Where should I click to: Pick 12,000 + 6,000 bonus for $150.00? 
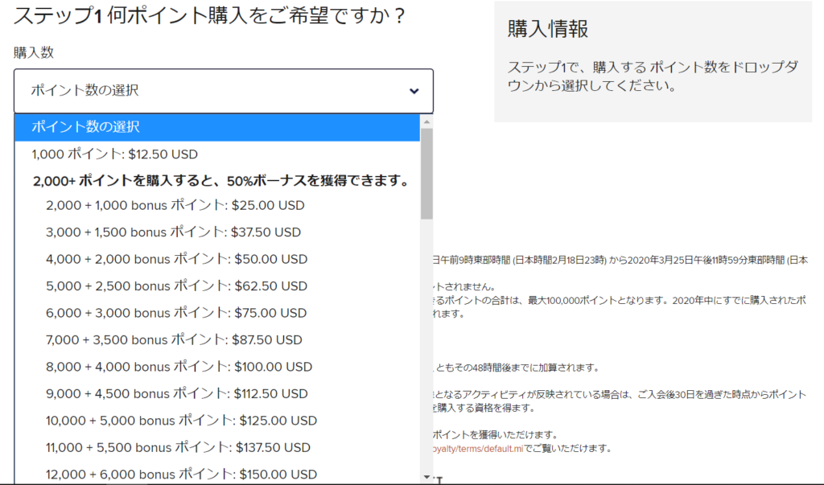pos(181,475)
